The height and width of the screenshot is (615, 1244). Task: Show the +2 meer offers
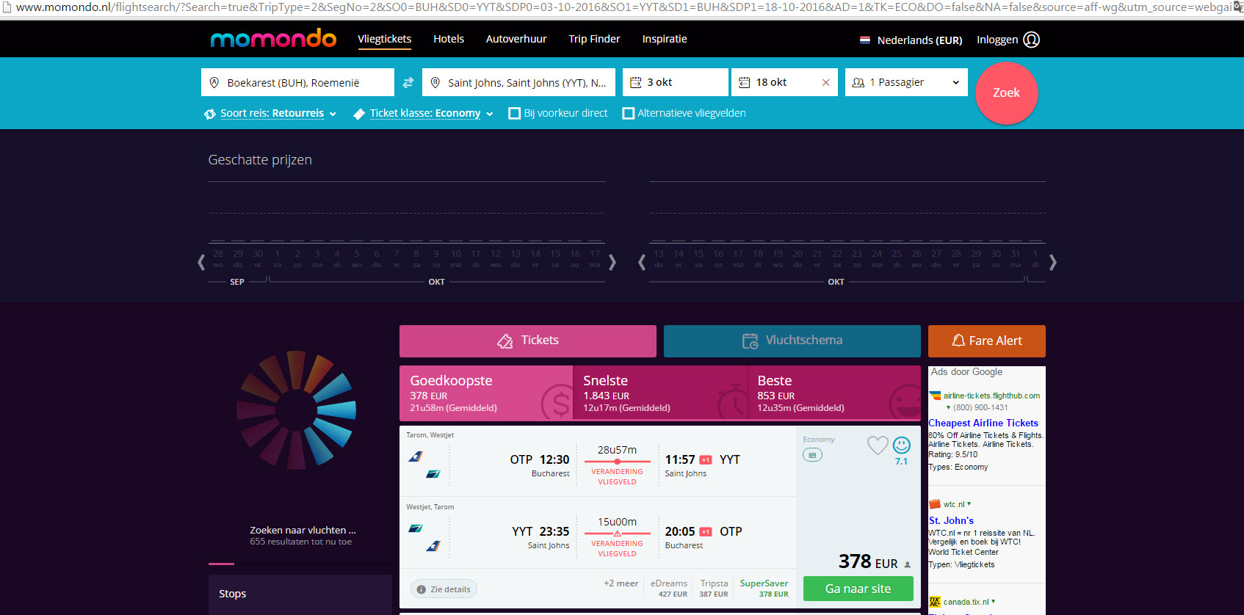[621, 583]
